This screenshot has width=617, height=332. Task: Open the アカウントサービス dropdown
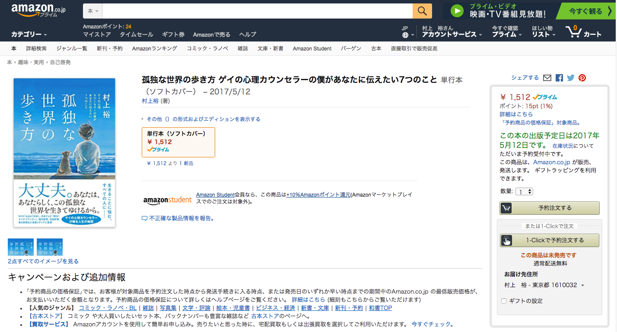point(452,34)
